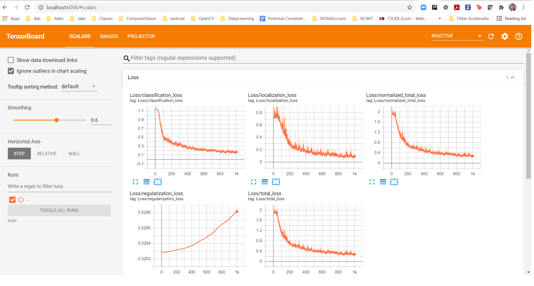Open the TensorBoard settings gear
Image resolution: width=534 pixels, height=286 pixels.
point(505,36)
